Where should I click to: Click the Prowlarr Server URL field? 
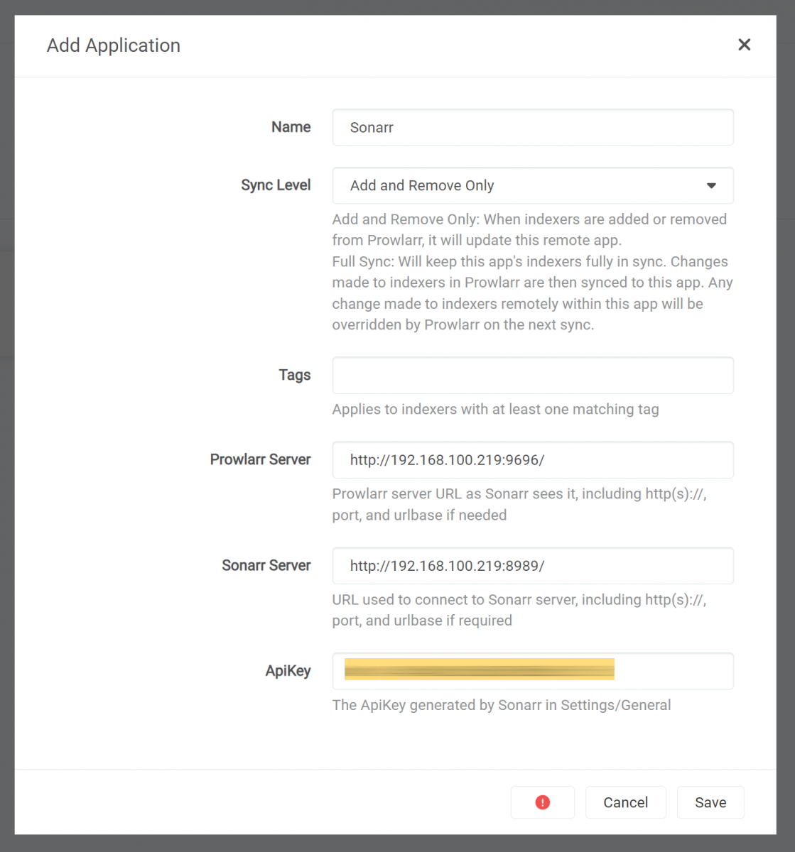click(x=533, y=460)
